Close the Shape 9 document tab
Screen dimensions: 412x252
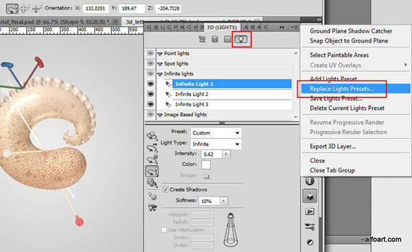(x=115, y=22)
